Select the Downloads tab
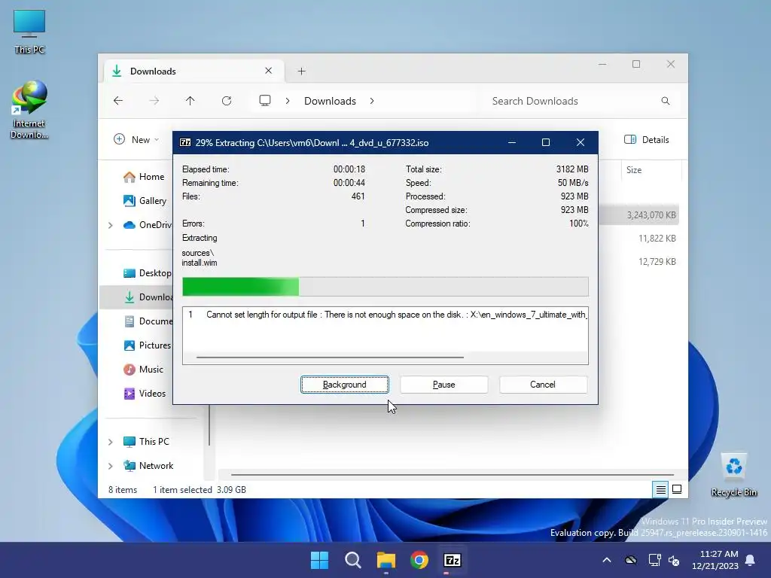 point(194,71)
